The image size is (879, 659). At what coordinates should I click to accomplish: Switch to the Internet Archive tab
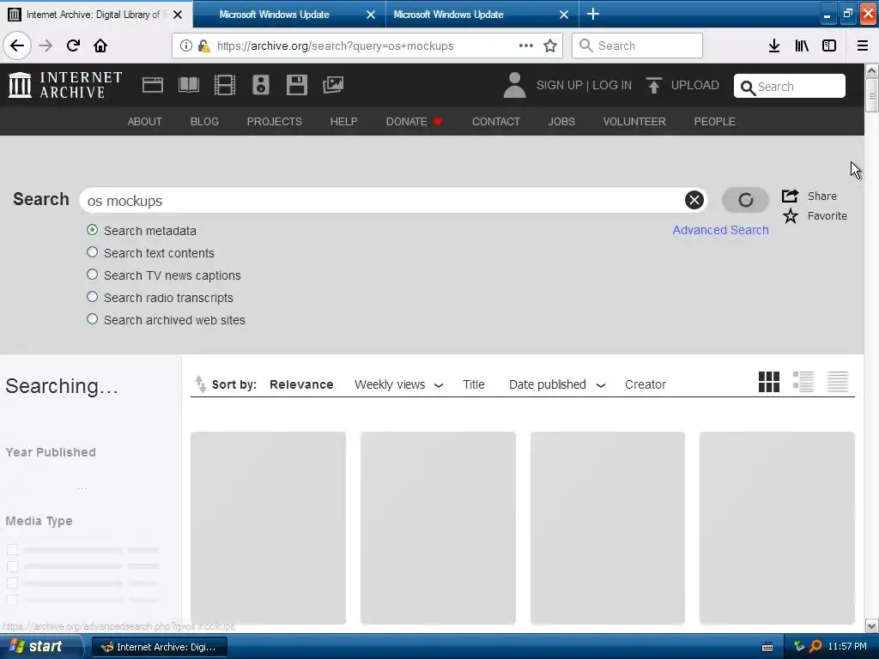[96, 15]
